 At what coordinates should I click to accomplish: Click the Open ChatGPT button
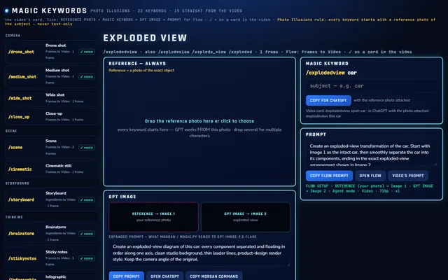coord(165,276)
